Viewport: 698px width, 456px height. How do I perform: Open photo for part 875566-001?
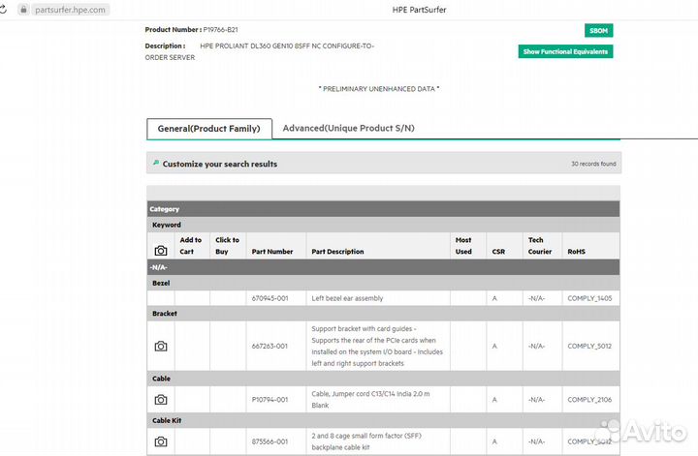(161, 441)
